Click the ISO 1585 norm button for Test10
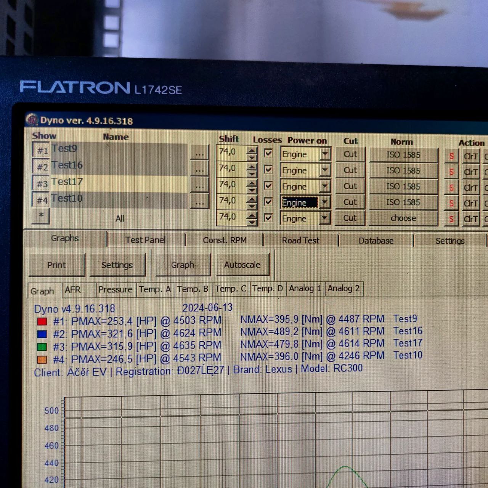The height and width of the screenshot is (488, 488). click(403, 202)
